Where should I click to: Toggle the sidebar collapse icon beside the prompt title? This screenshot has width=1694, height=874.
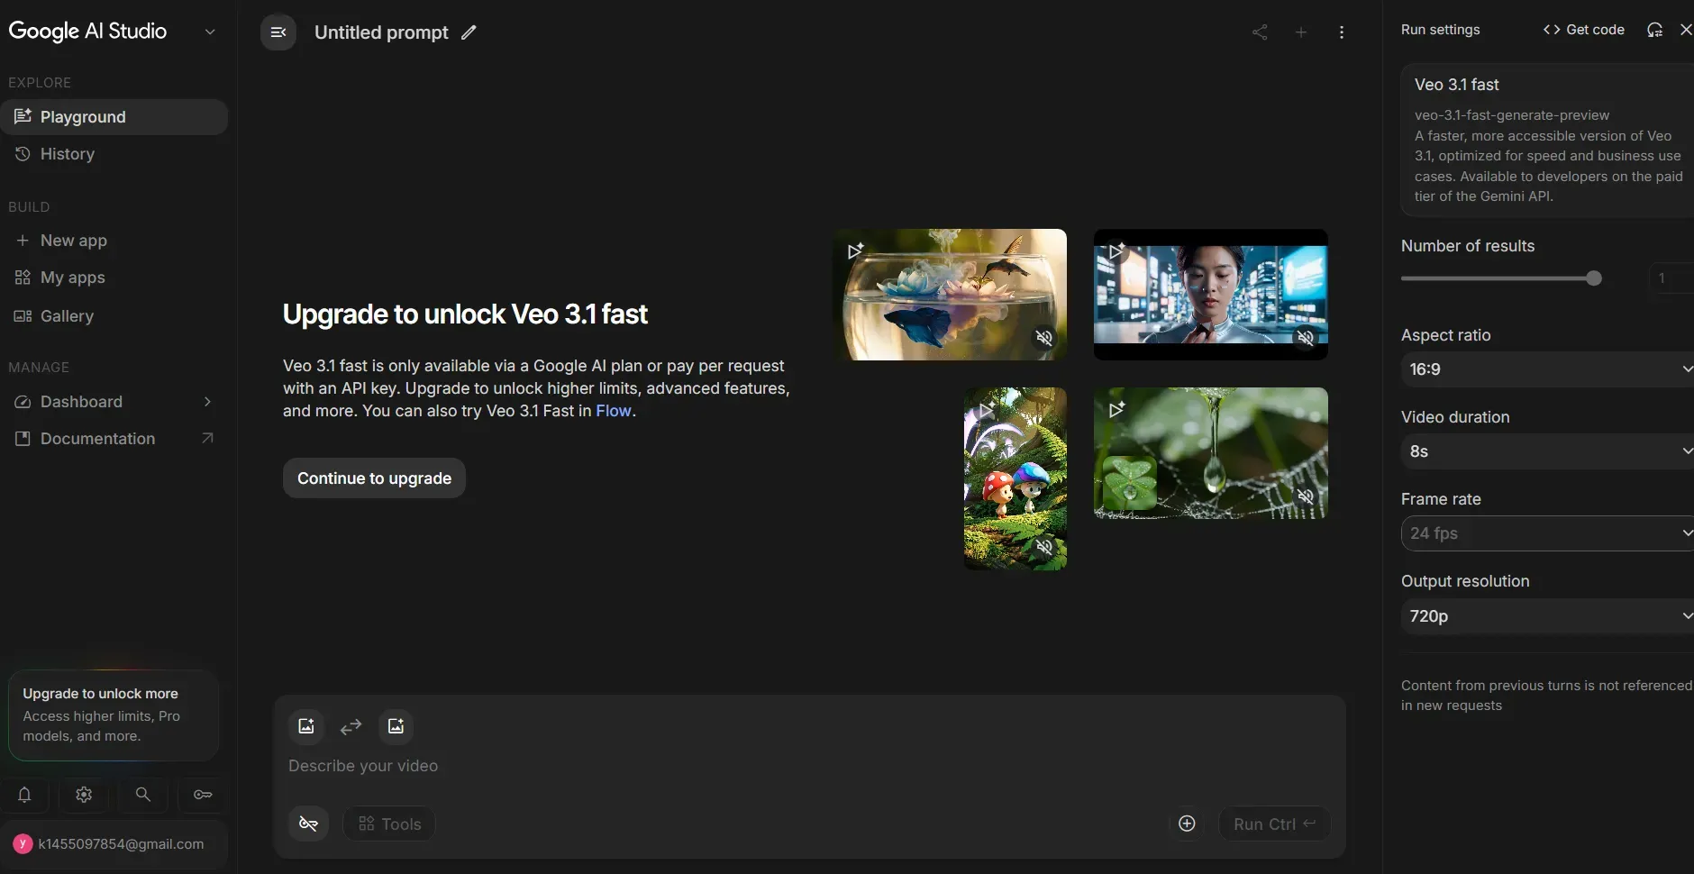[278, 32]
